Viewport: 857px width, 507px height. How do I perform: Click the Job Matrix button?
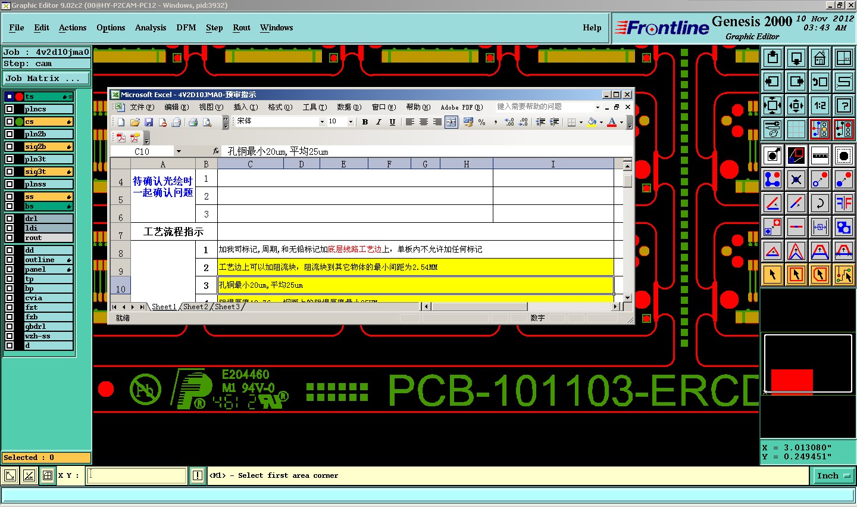click(46, 79)
